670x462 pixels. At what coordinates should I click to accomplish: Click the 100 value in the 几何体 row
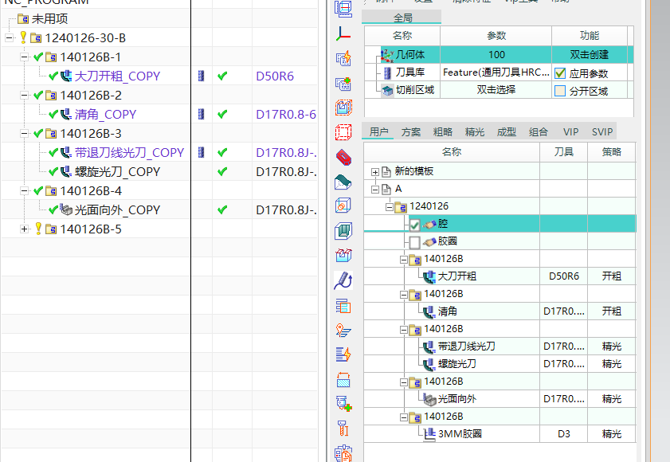click(496, 55)
